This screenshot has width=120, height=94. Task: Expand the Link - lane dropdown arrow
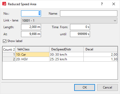point(115,21)
